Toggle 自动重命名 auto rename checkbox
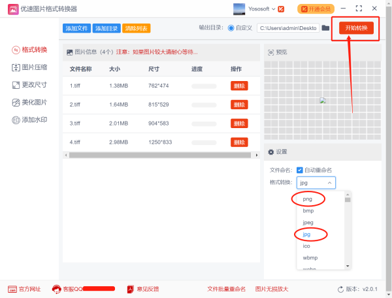The width and height of the screenshot is (392, 298). coord(299,170)
